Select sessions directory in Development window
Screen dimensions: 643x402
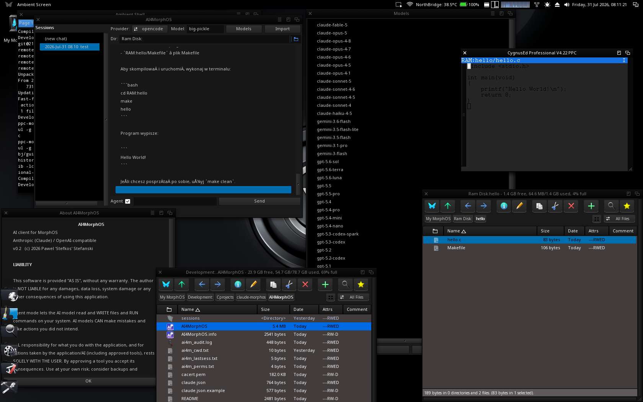[264, 319]
